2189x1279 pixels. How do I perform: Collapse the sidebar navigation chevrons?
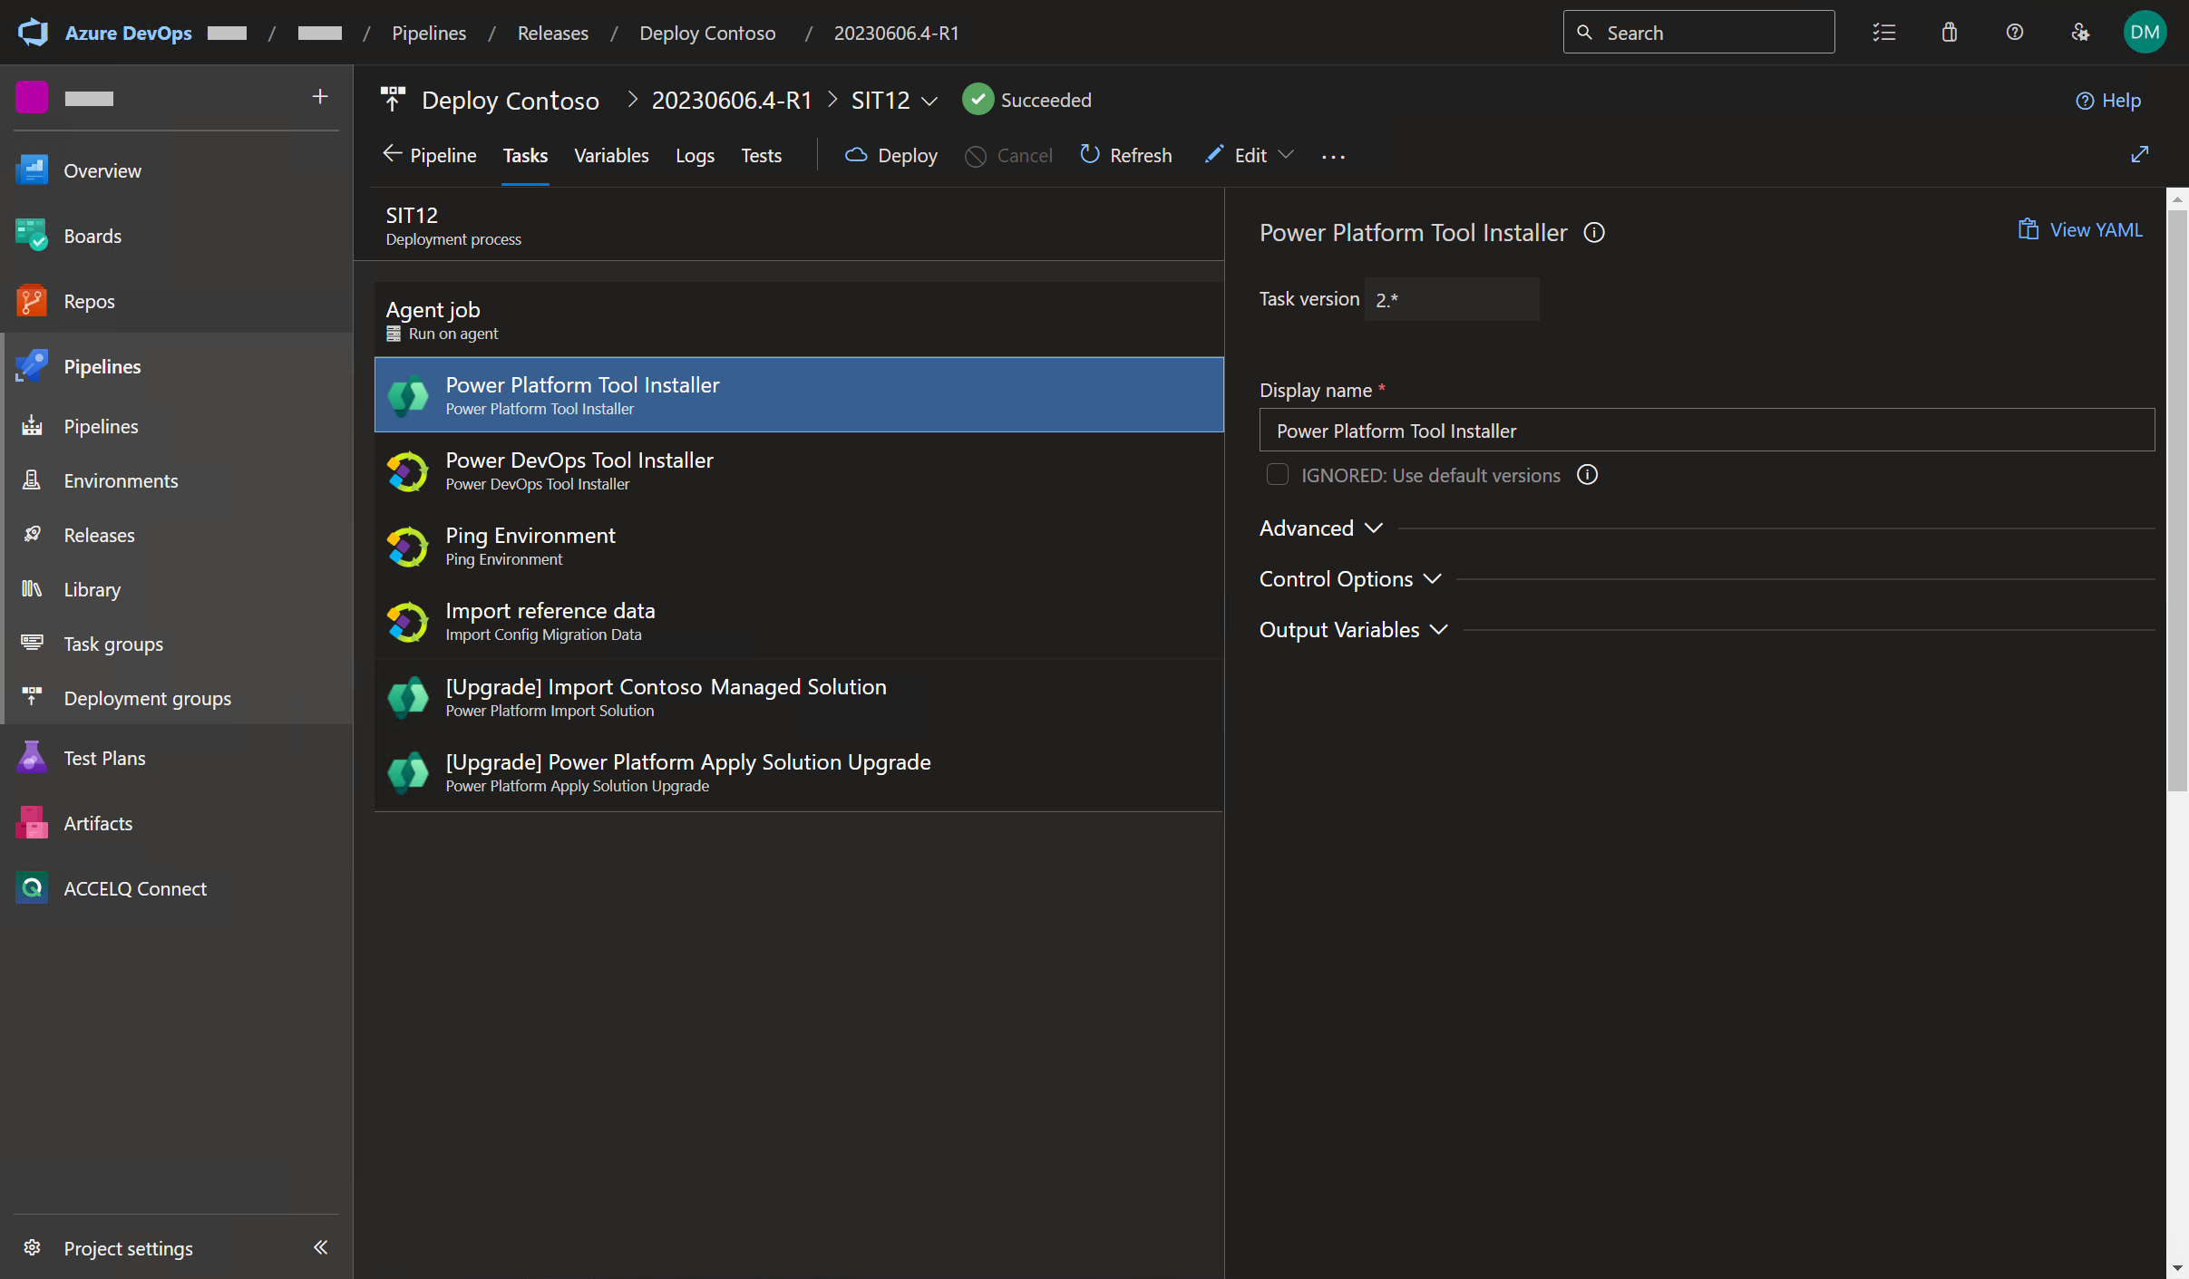click(320, 1247)
